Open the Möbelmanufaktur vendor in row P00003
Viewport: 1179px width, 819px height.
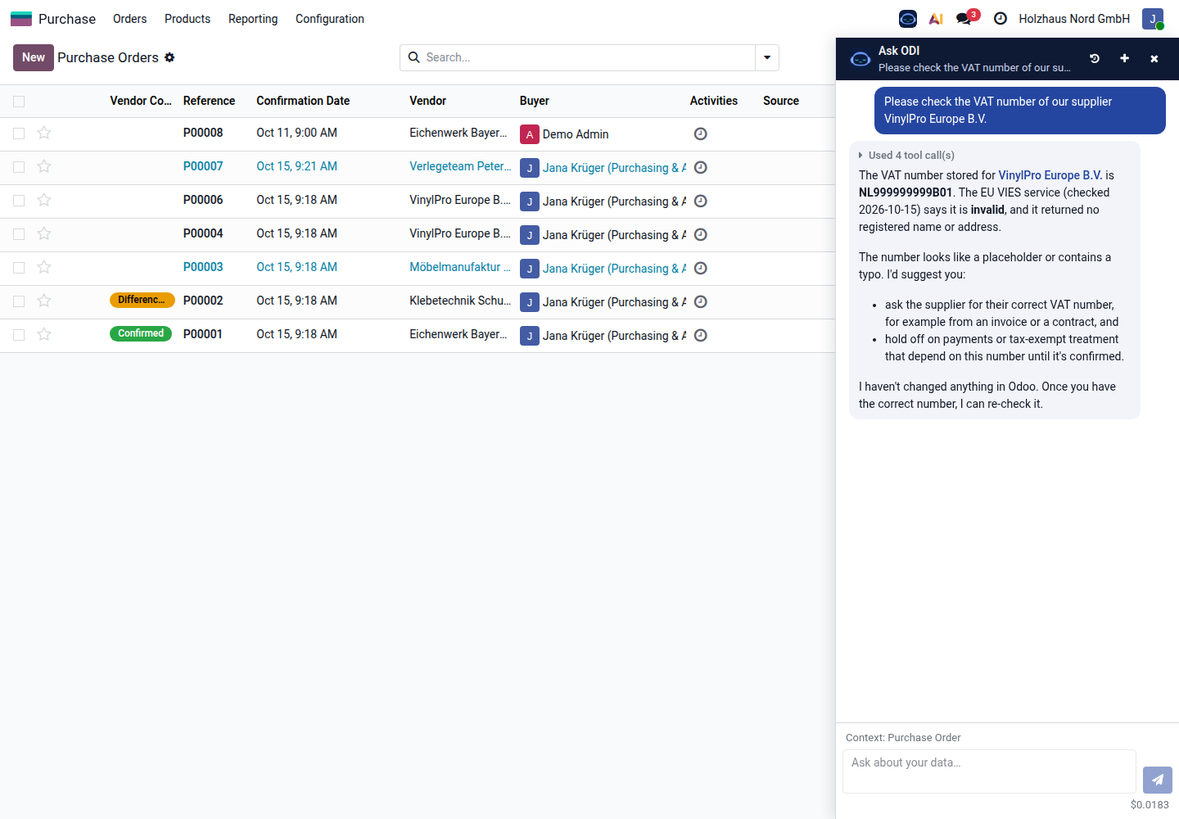pyautogui.click(x=460, y=267)
